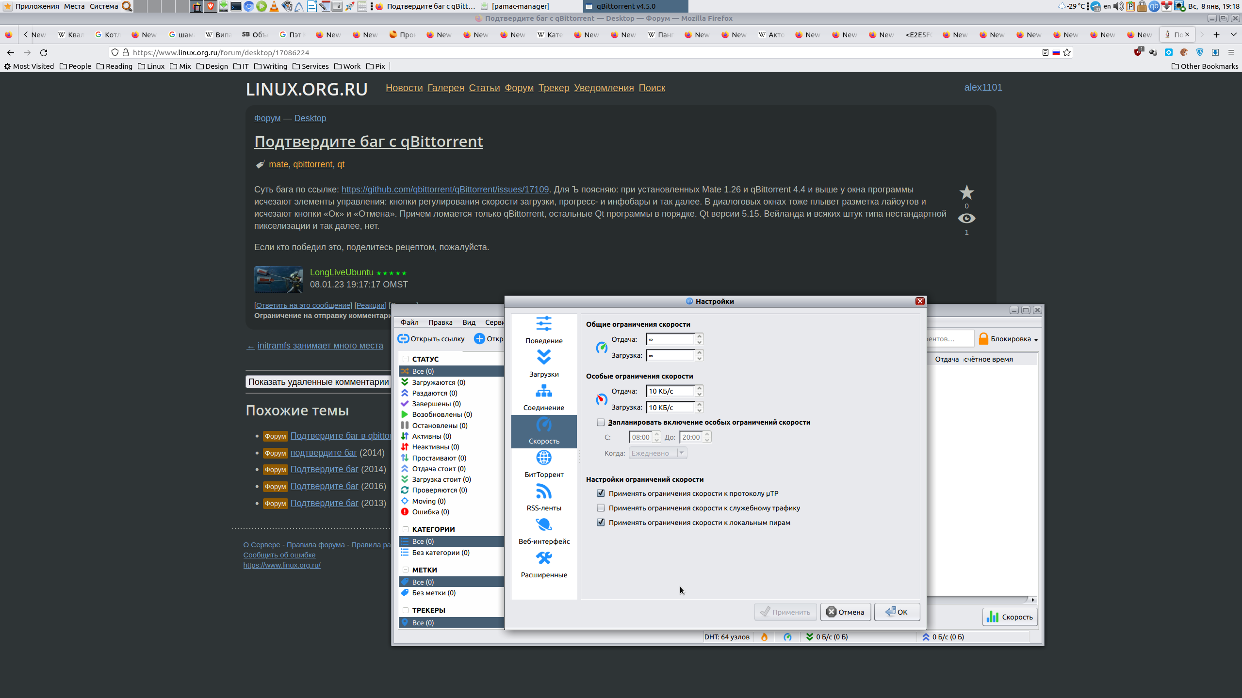Toggle alternative speed limits in status bar
Image resolution: width=1242 pixels, height=698 pixels.
[x=787, y=637]
